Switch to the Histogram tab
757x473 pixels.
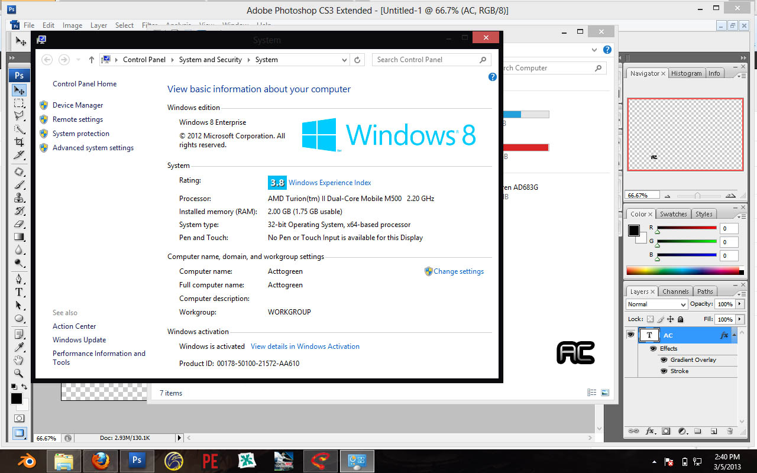pyautogui.click(x=687, y=73)
